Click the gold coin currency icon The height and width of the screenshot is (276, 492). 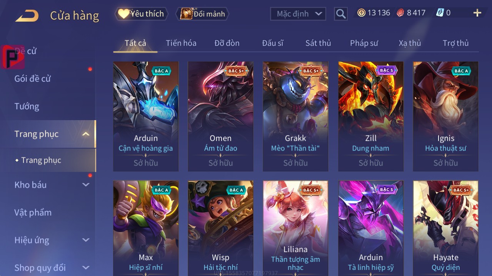[361, 13]
